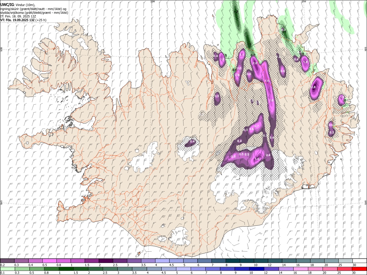Select the top-row legend swatch between 18 and 20
Viewport: 367px width, 275px height.
click(x=317, y=261)
